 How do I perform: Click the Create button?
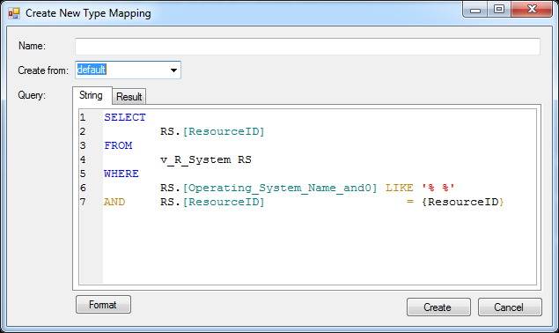(438, 307)
